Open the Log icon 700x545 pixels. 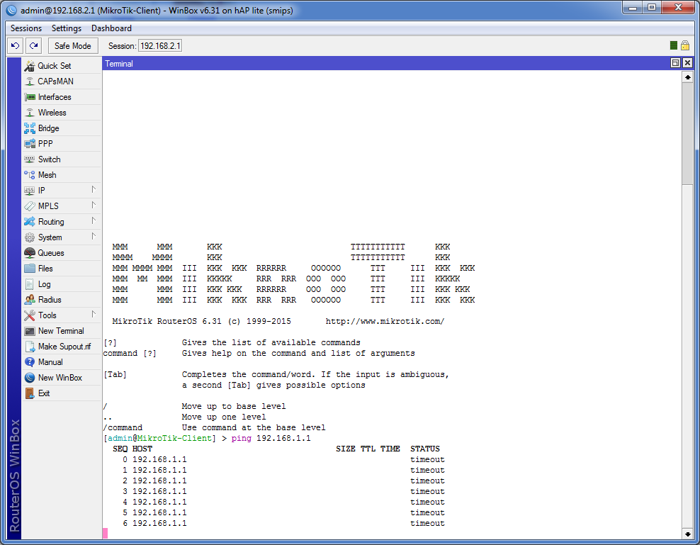pos(30,284)
